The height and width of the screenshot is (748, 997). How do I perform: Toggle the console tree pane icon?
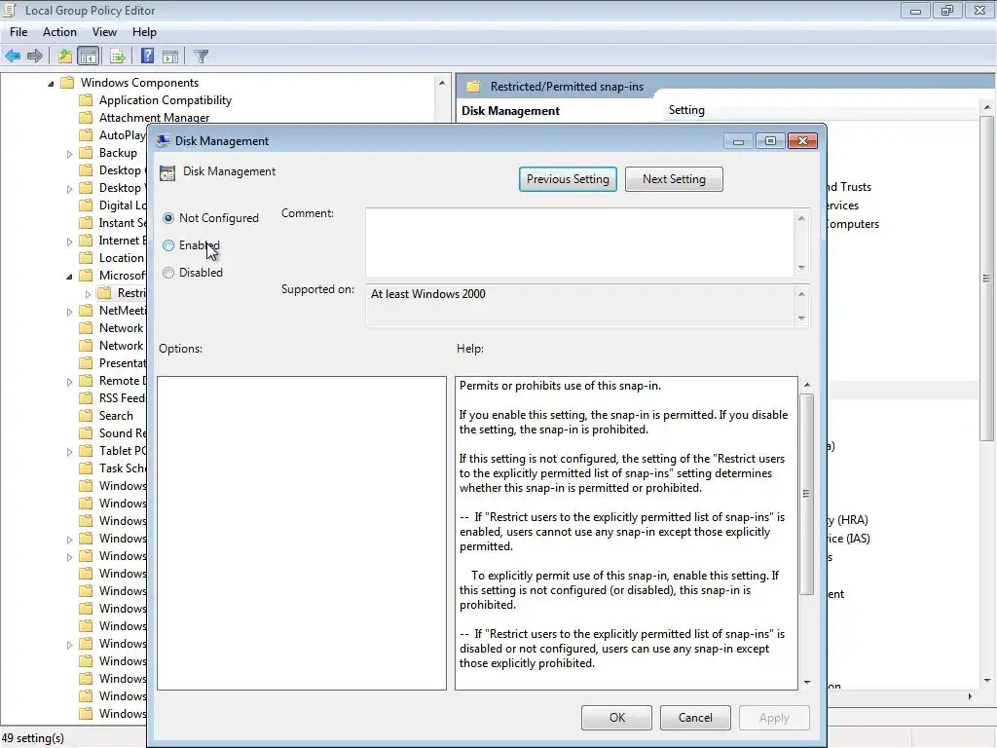[89, 56]
